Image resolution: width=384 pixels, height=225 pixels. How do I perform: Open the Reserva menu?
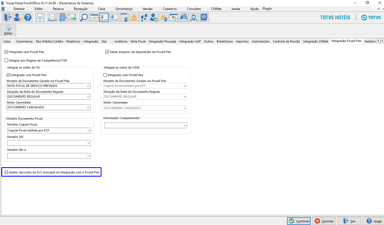(58, 9)
